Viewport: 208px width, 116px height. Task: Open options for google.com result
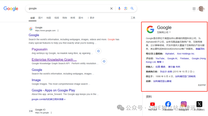click(58, 31)
